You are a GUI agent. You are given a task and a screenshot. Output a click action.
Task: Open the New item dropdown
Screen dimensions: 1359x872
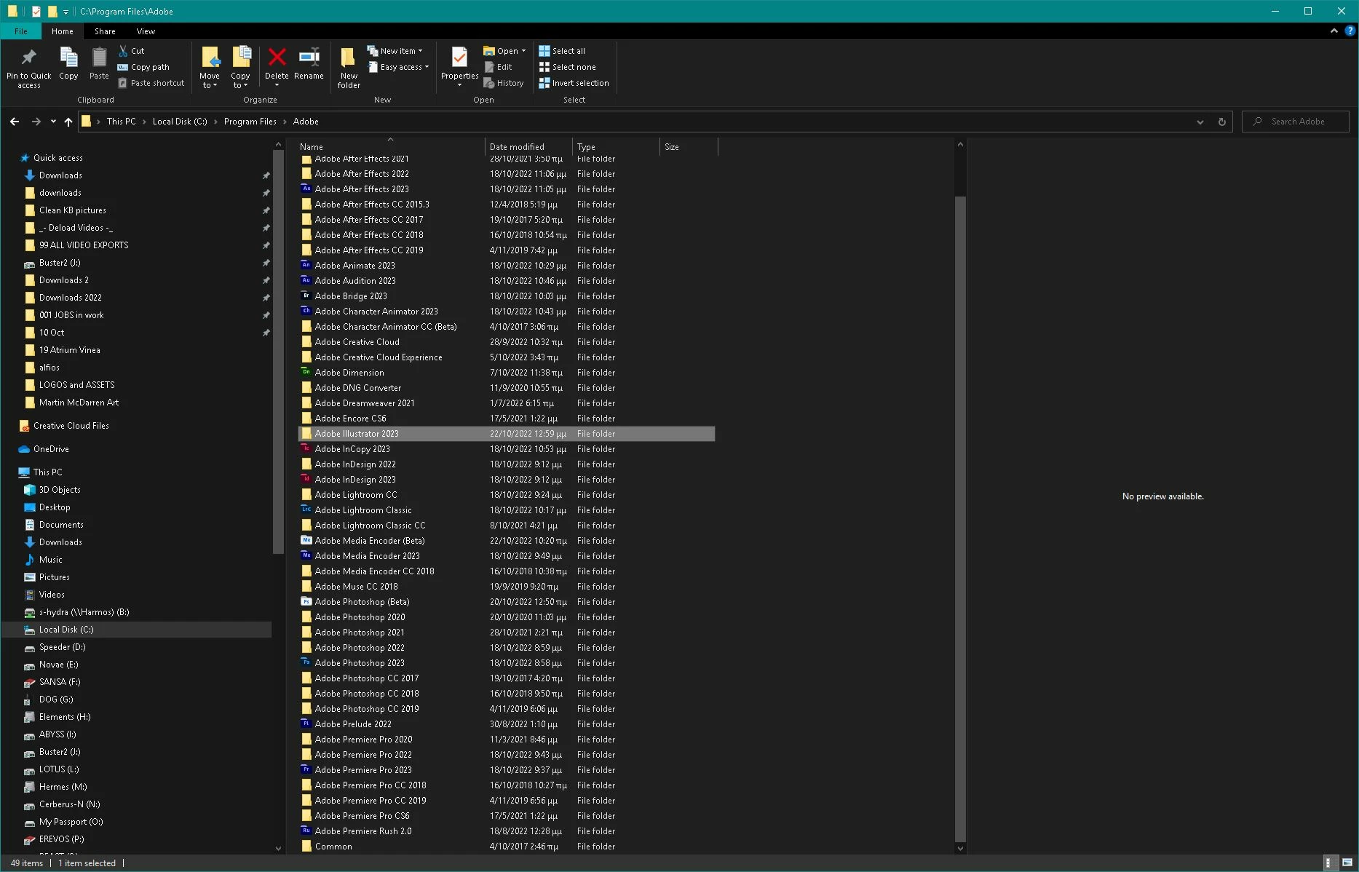395,51
